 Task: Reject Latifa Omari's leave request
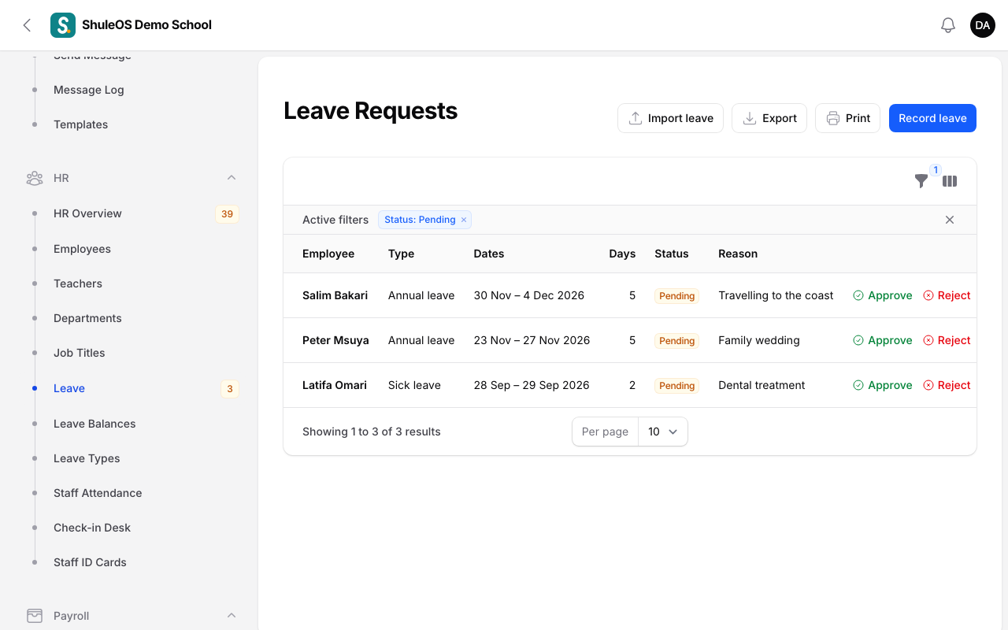pos(947,386)
